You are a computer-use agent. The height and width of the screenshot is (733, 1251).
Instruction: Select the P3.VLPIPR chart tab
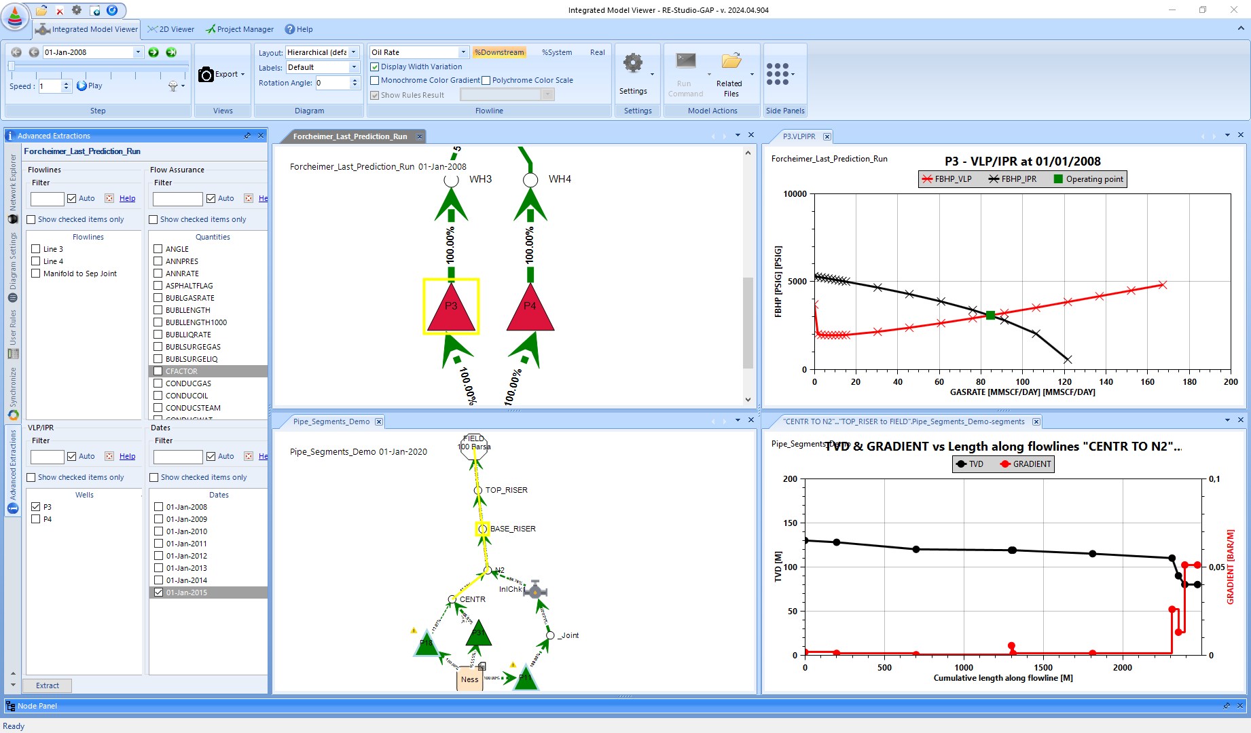pos(799,136)
